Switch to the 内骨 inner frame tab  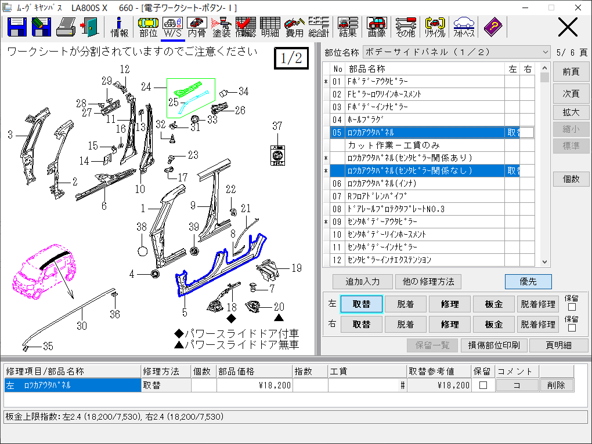click(x=197, y=27)
